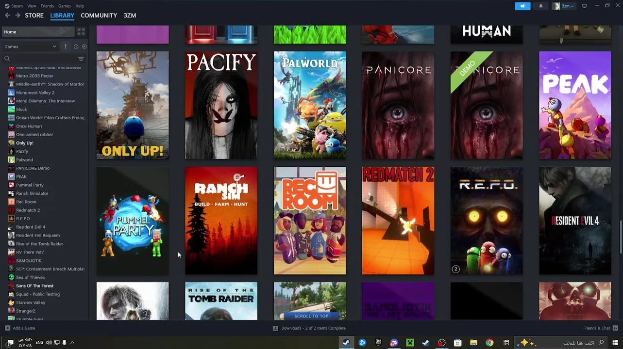Click the Steam icon in the taskbar

[346, 343]
